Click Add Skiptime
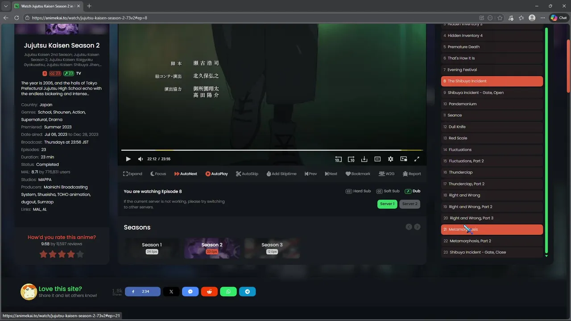571x321 pixels. pos(281,174)
